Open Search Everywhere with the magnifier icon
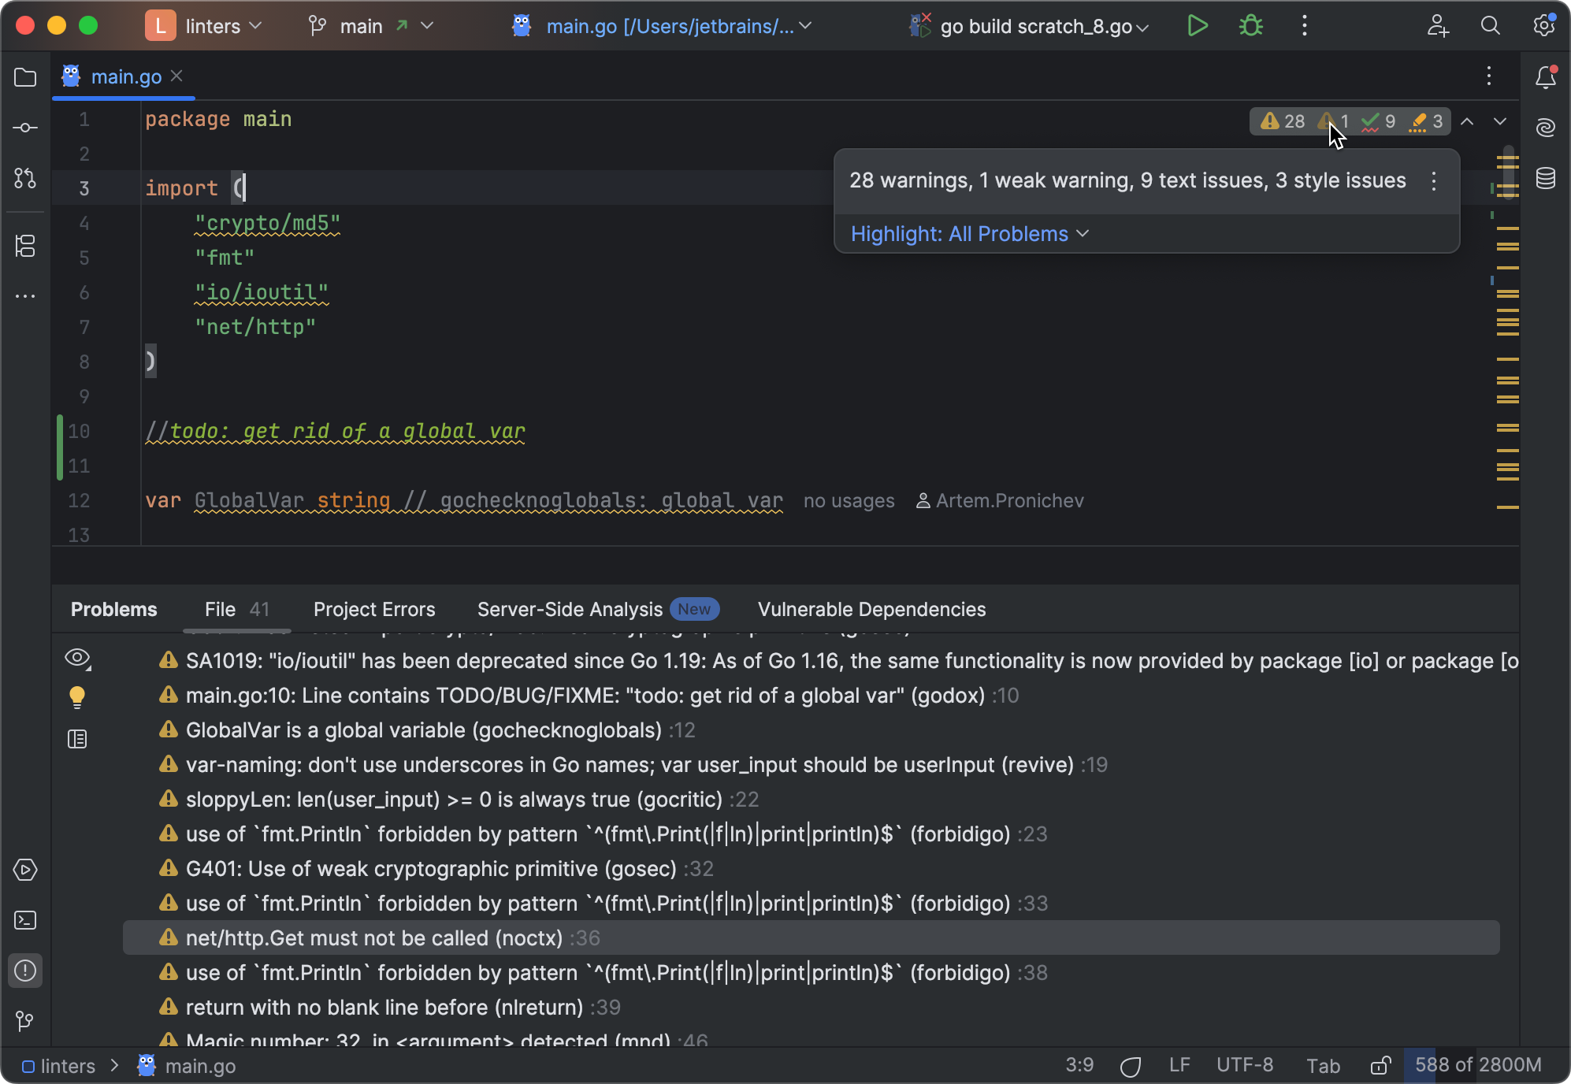The height and width of the screenshot is (1084, 1571). [x=1490, y=26]
